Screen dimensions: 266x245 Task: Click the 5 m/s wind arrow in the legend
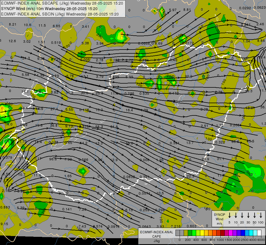tap(229, 215)
